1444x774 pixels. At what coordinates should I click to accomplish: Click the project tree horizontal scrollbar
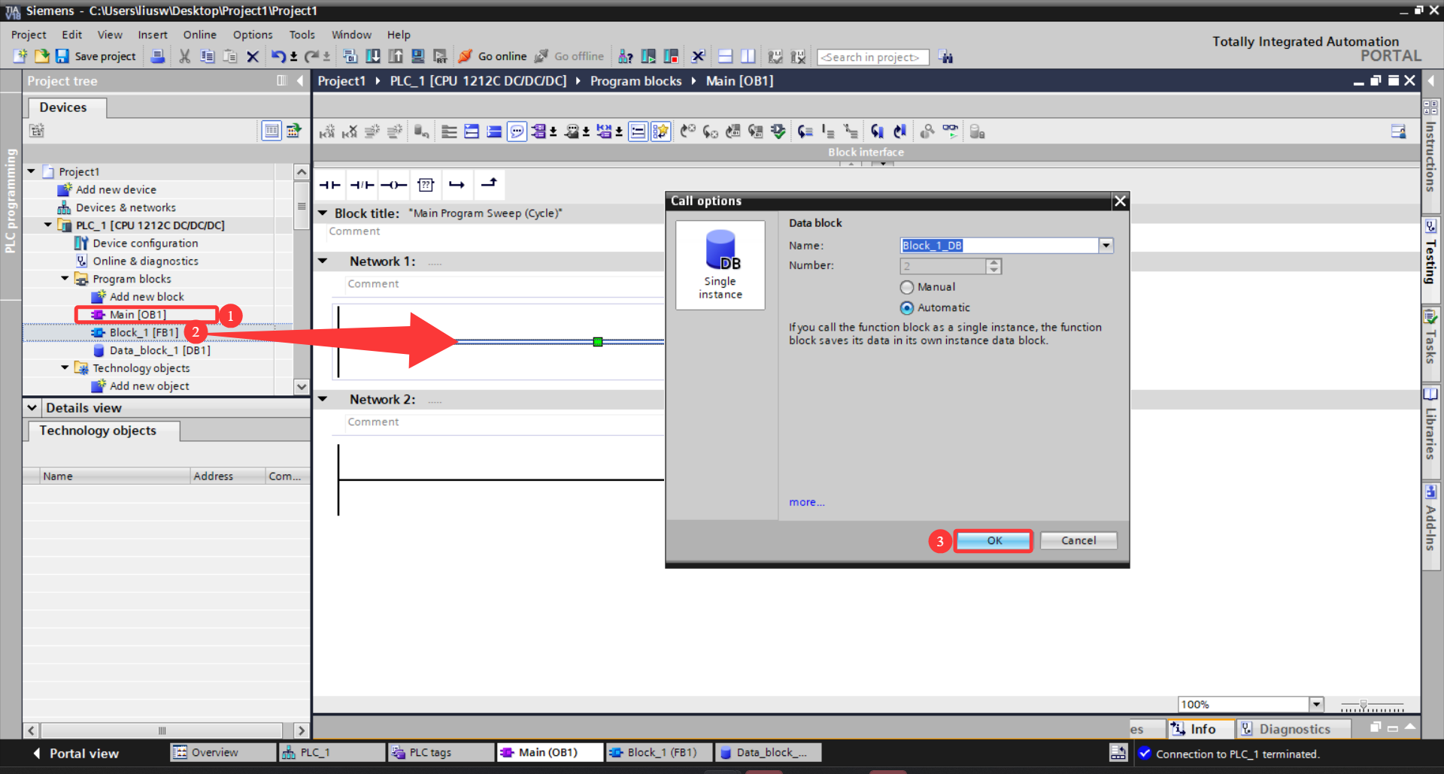click(x=162, y=730)
